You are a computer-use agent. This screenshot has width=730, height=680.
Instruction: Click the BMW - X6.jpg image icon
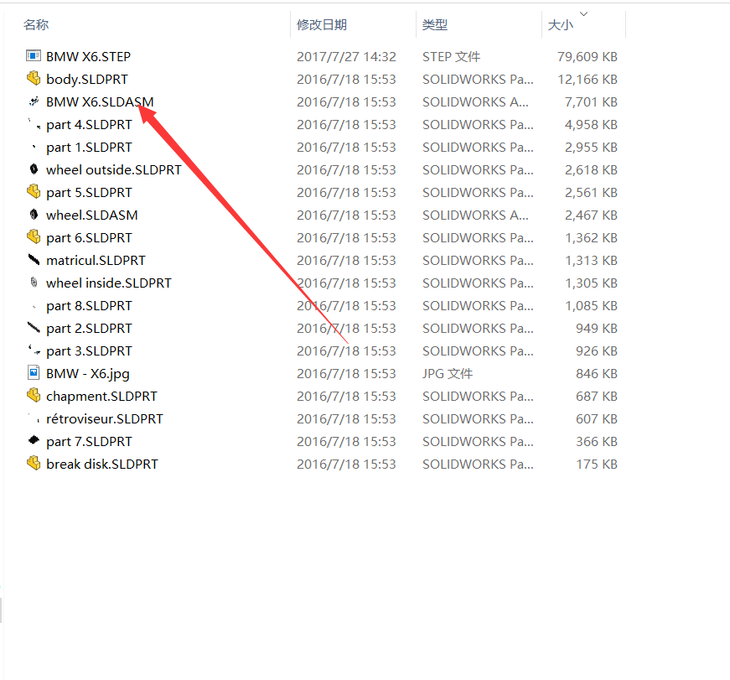(x=34, y=373)
